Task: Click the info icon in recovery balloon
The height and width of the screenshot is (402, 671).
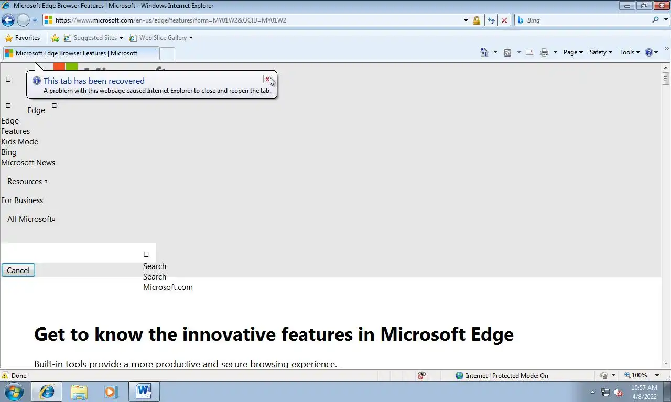Action: coord(36,81)
